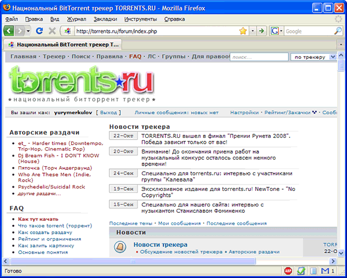Reload the current page
The height and width of the screenshot is (278, 347).
click(39, 31)
